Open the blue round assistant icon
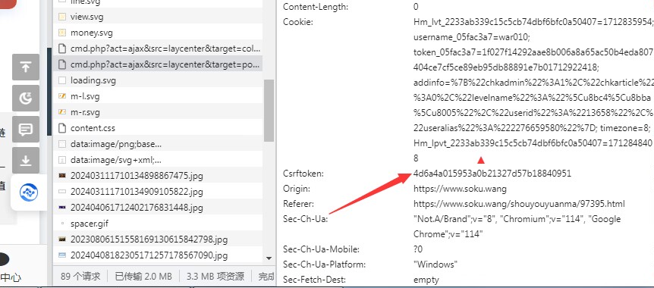The width and height of the screenshot is (654, 288). [x=29, y=193]
